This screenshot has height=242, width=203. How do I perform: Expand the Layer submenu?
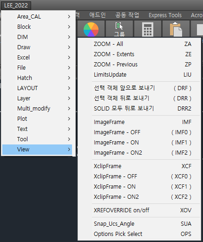(37, 98)
